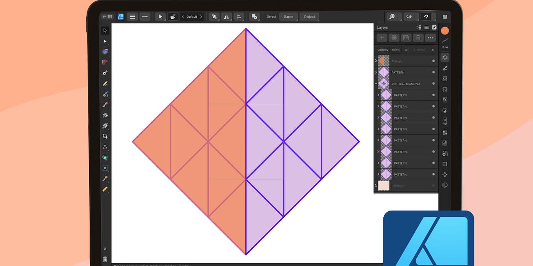Hide the Rectangle layer at the bottom
The height and width of the screenshot is (266, 533).
[433, 186]
